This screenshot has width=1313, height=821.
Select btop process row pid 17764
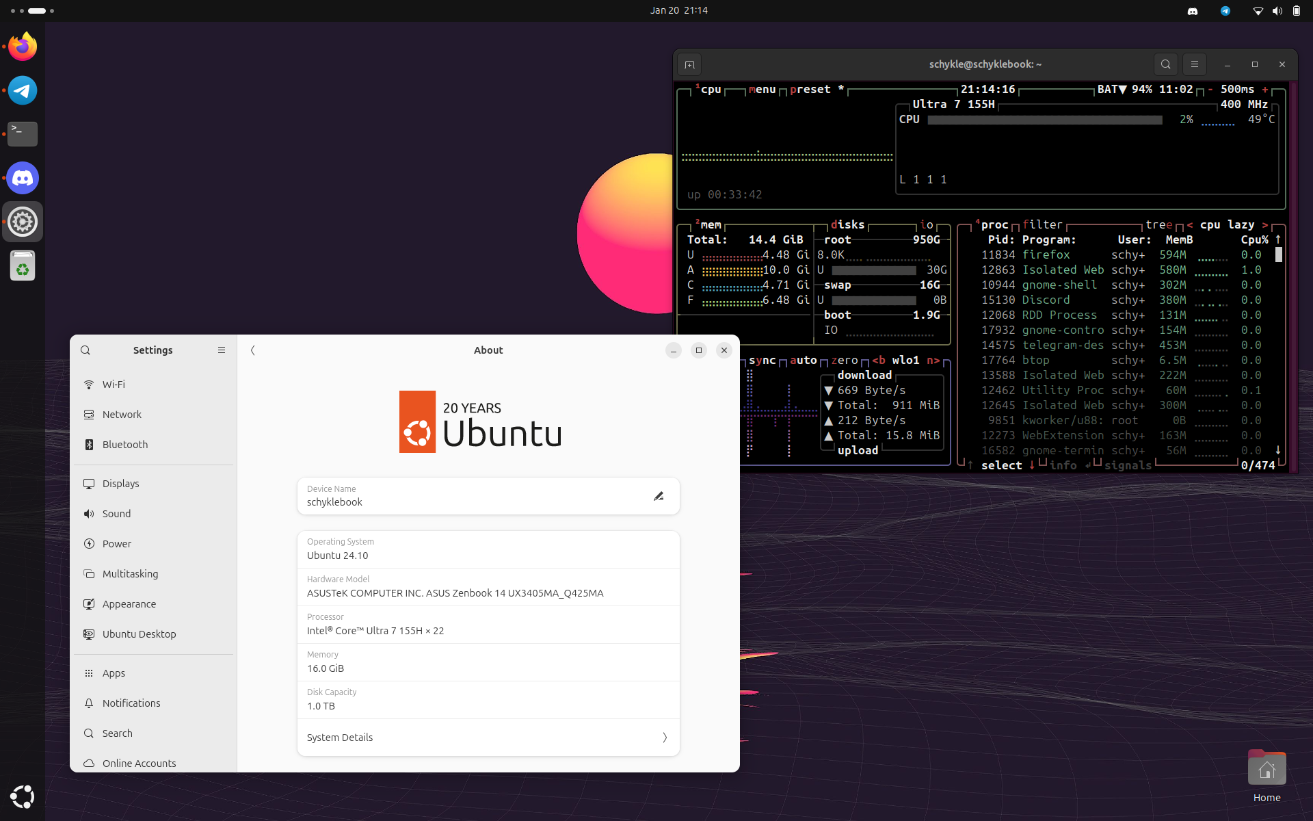point(1122,361)
